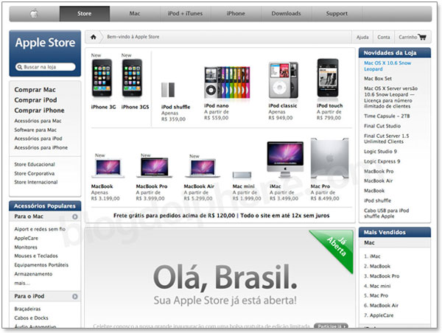The image size is (442, 333).
Task: Select the iPhone 3GS product image
Action: [132, 78]
